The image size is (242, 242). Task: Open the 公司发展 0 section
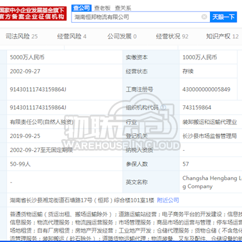pyautogui.click(x=122, y=36)
